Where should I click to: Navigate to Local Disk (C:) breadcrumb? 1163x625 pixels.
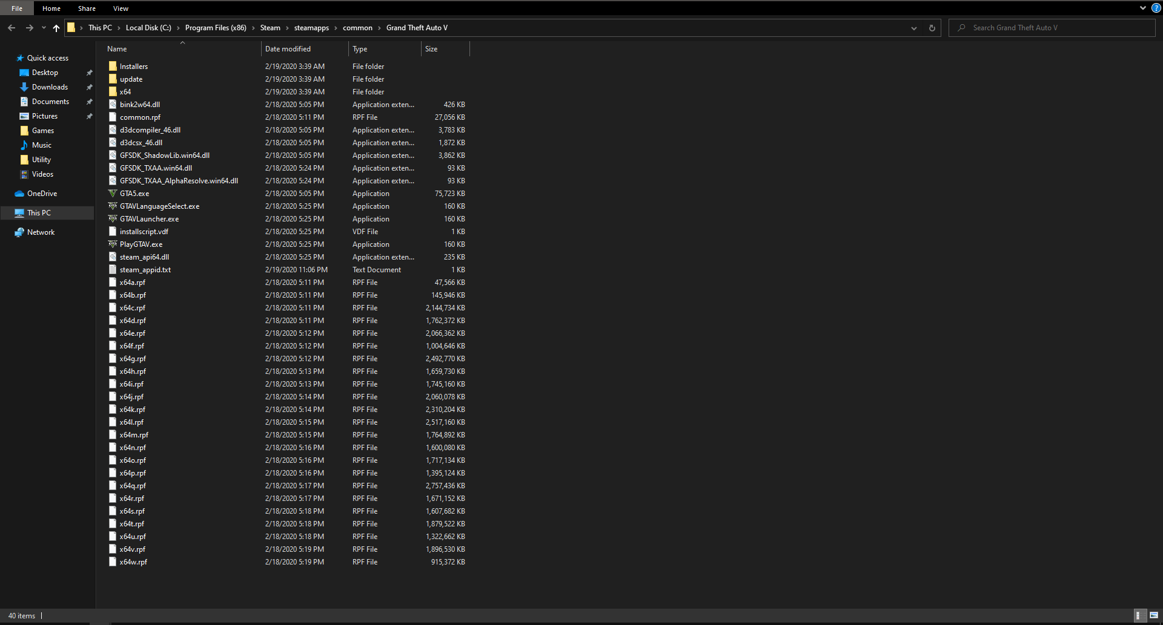[x=148, y=28]
